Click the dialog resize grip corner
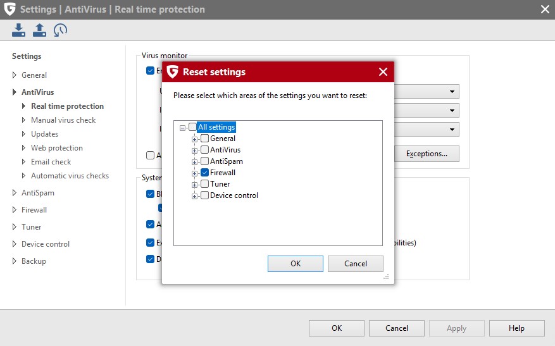555x346 pixels. 386,276
